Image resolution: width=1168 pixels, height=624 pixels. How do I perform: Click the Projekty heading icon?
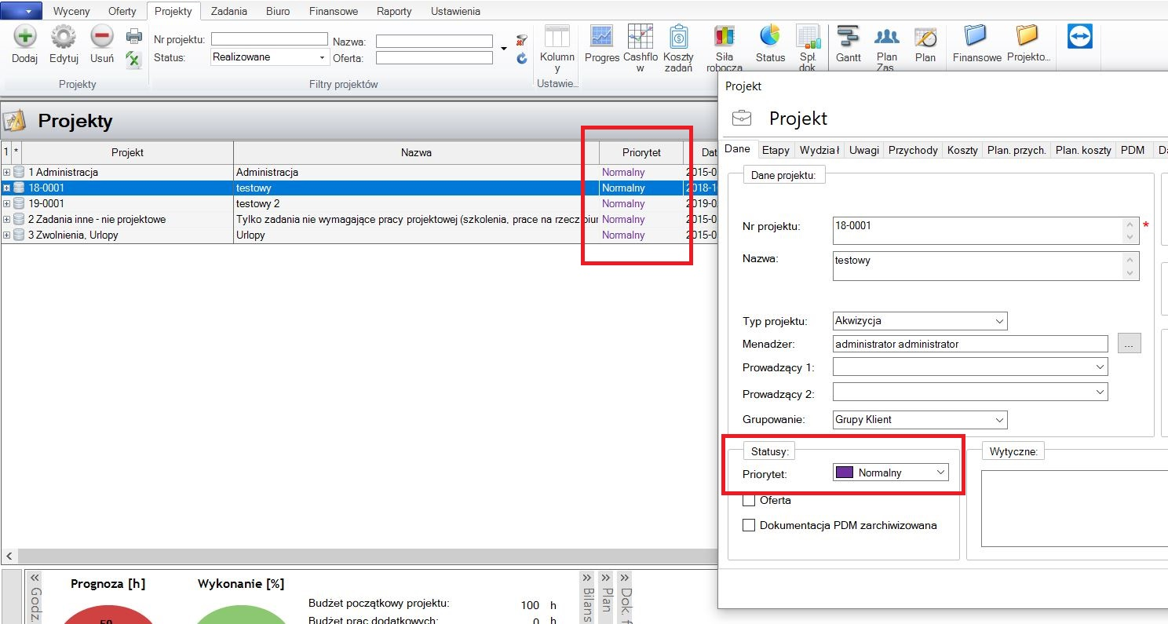(15, 121)
